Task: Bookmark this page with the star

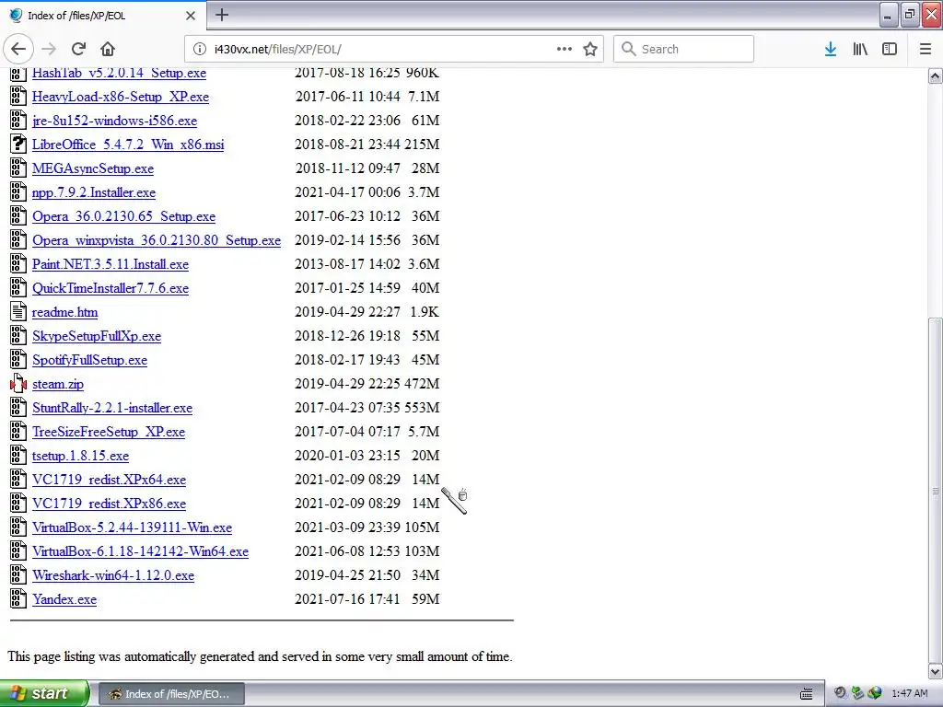Action: click(590, 49)
